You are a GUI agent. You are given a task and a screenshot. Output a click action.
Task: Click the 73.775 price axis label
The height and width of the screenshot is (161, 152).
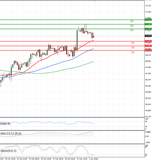[148, 6]
